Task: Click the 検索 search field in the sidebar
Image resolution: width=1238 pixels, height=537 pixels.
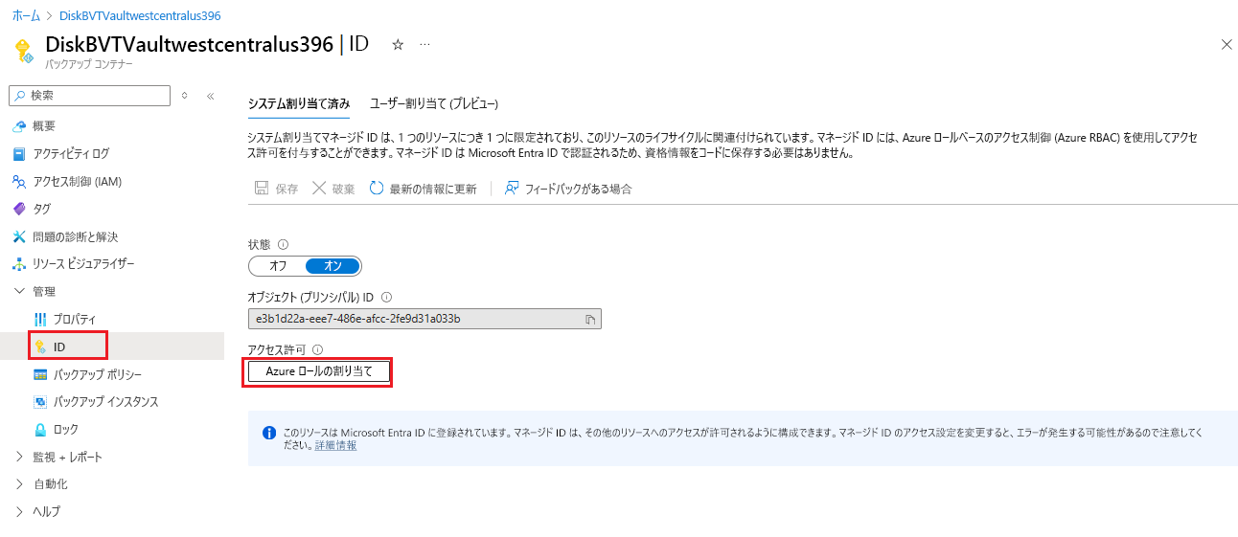Action: (90, 96)
